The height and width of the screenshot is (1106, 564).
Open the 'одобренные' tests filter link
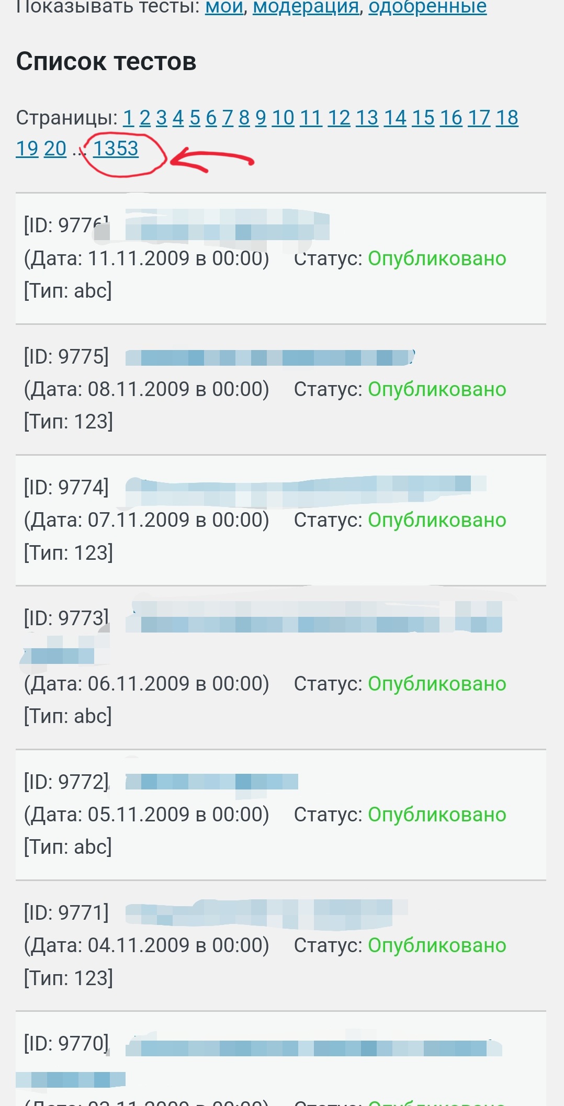[427, 7]
